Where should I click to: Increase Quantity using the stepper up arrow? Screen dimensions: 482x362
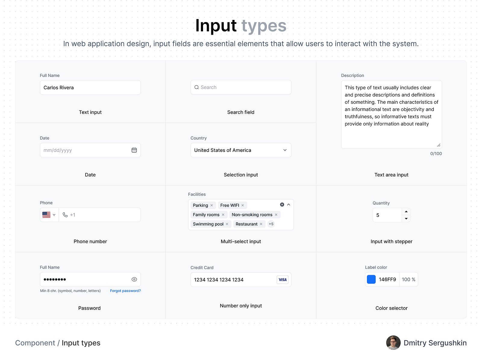406,211
